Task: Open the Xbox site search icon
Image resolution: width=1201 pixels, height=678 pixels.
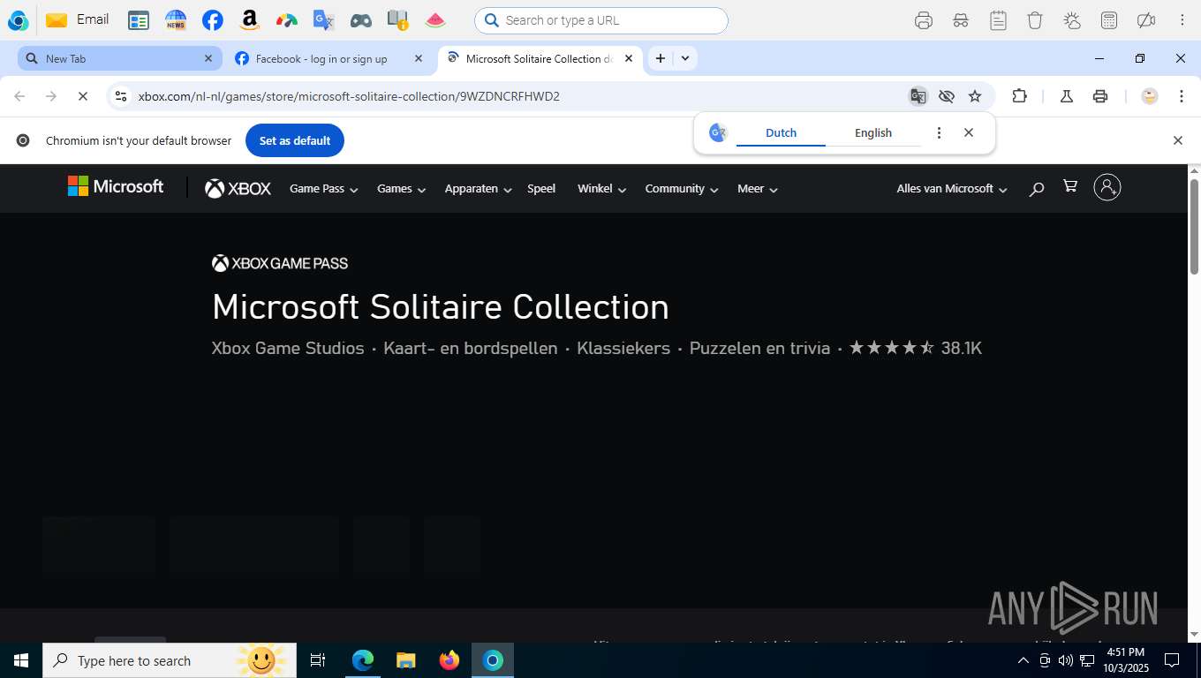Action: click(x=1037, y=188)
